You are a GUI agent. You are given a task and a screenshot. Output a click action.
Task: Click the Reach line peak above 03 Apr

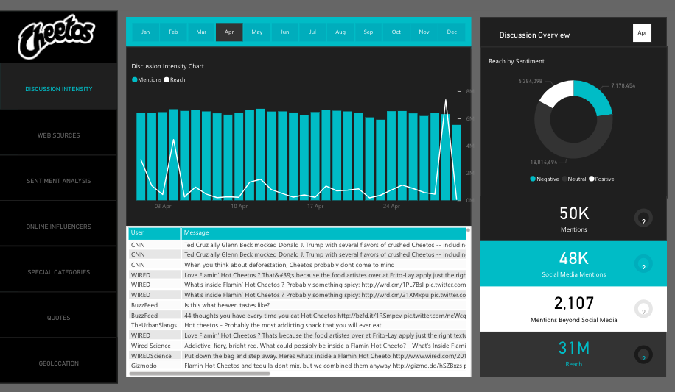click(174, 140)
